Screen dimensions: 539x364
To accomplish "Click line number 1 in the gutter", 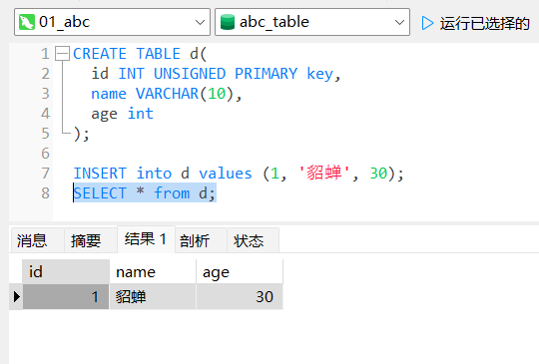I will tap(45, 54).
